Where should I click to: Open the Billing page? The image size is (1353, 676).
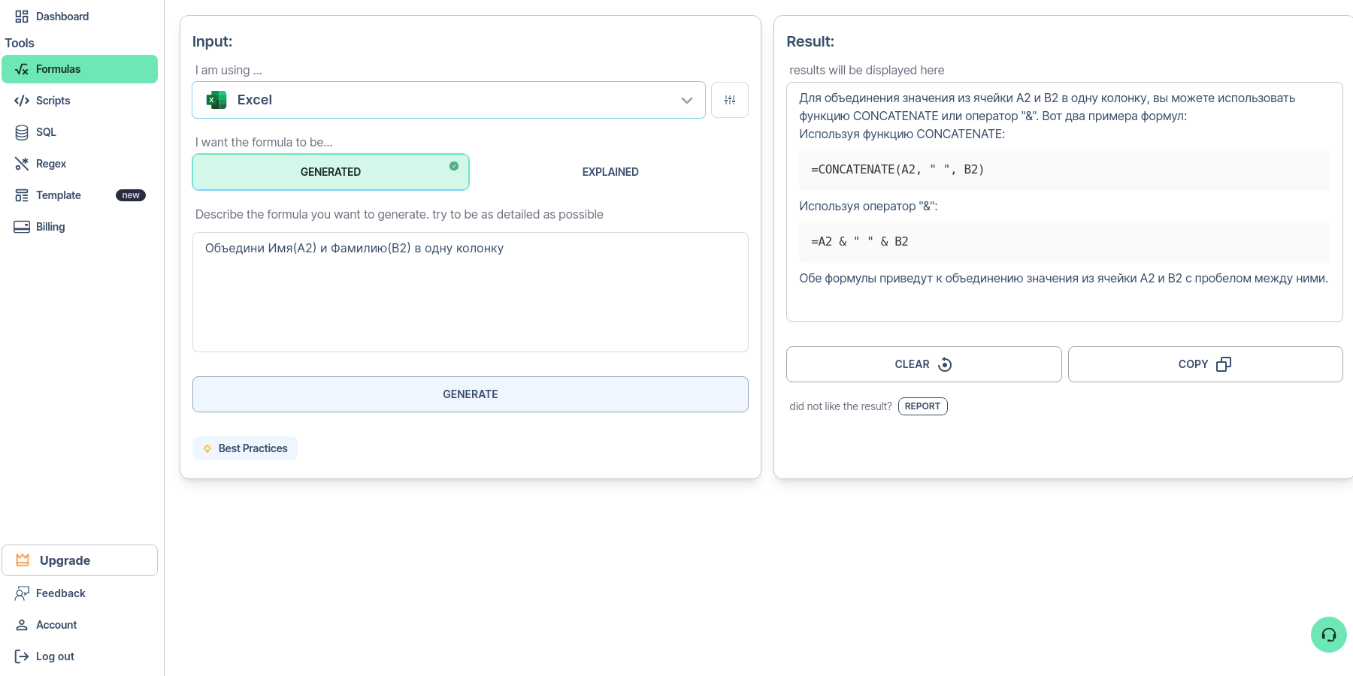tap(50, 227)
